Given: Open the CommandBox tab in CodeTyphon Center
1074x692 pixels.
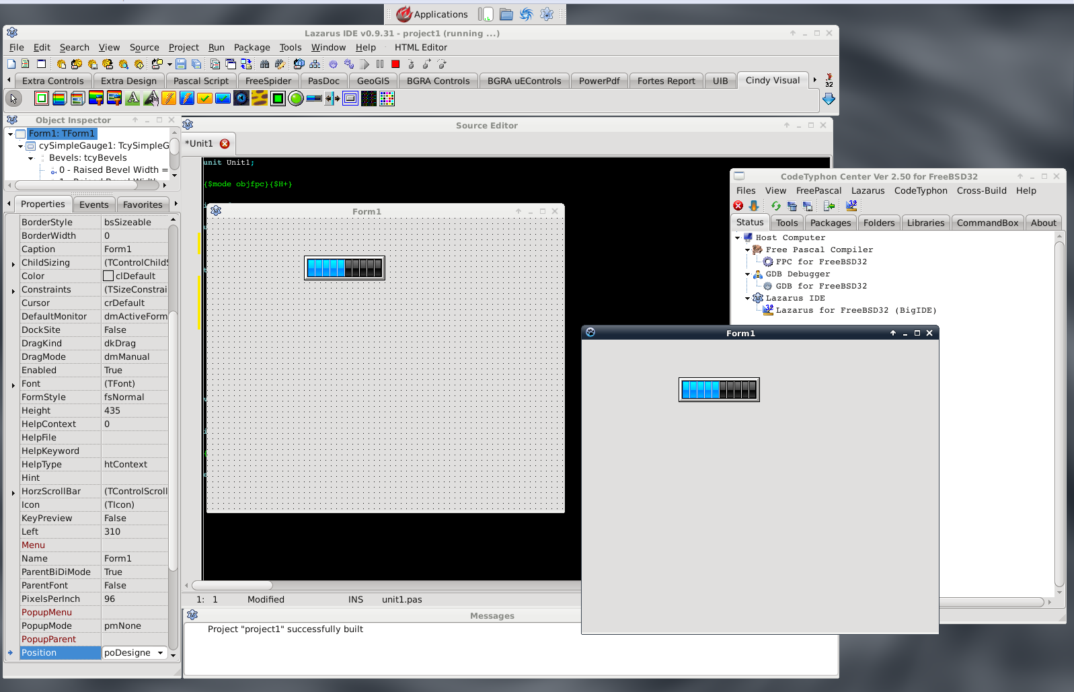Looking at the screenshot, I should [x=987, y=223].
